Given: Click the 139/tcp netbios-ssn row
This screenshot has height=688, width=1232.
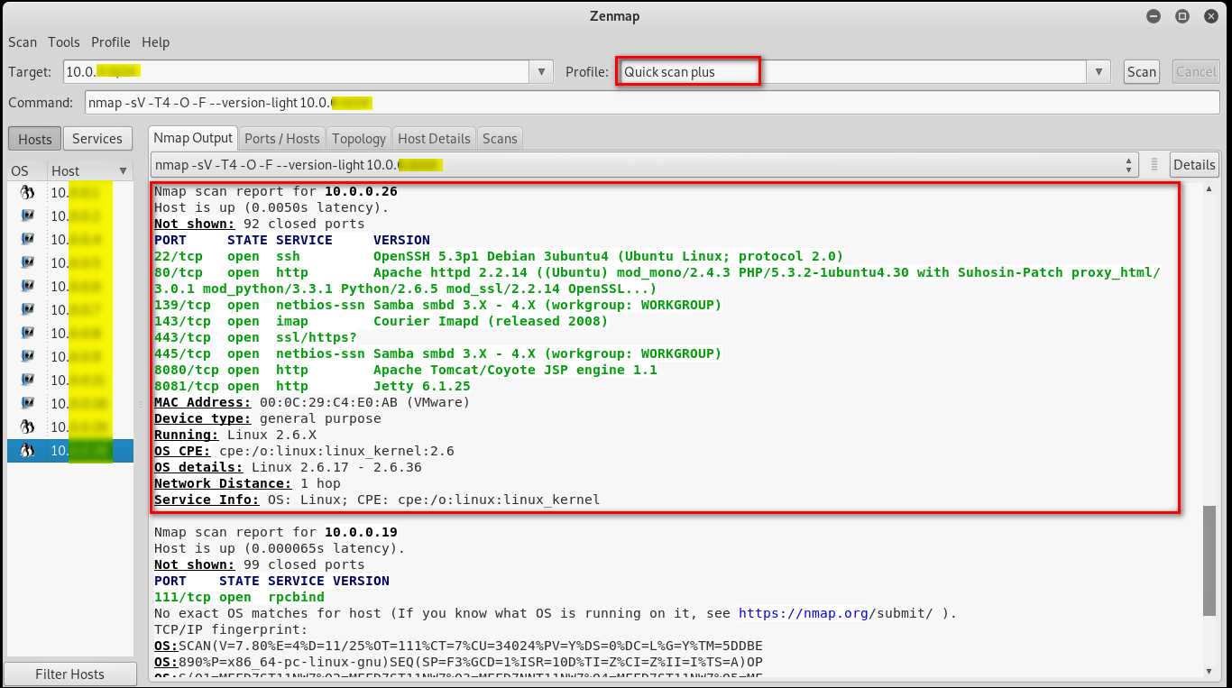Looking at the screenshot, I should click(438, 305).
